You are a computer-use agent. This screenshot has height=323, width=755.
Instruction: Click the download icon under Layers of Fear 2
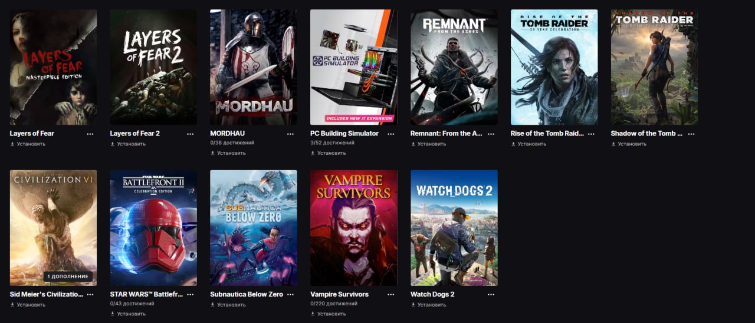coord(112,144)
